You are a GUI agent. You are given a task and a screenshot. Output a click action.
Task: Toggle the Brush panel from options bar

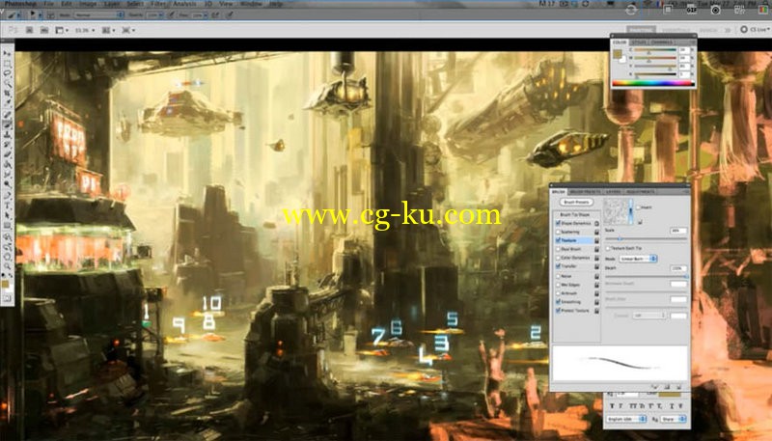click(51, 14)
